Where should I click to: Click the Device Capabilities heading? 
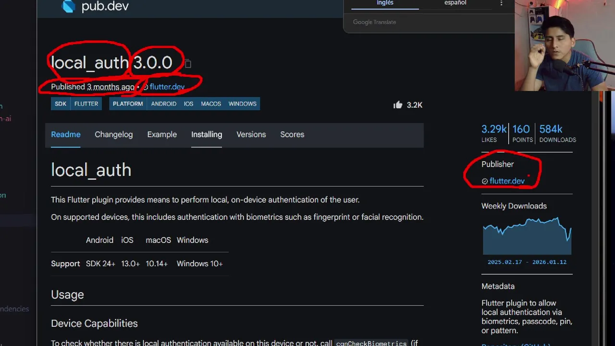pos(94,323)
